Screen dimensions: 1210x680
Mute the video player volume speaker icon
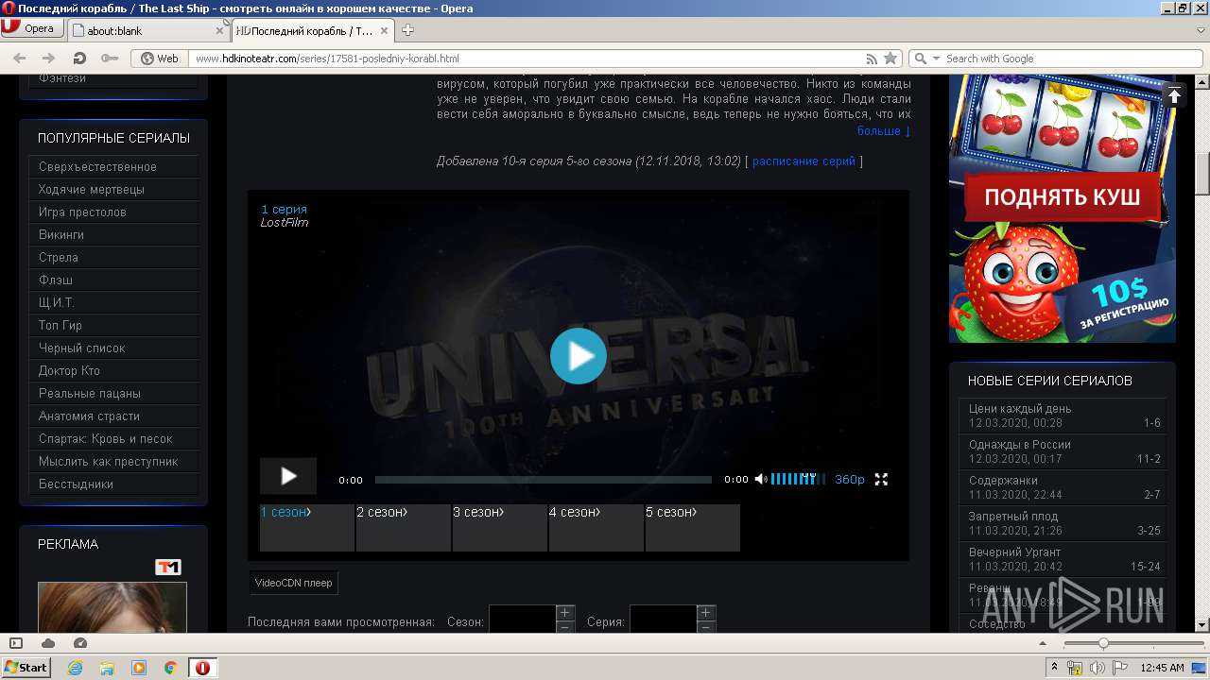point(761,479)
